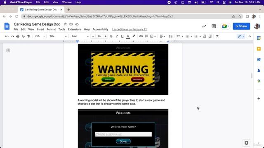Screen dimensions: 264x148
Task: Click the Explore button at bottom right
Action: pos(246,143)
